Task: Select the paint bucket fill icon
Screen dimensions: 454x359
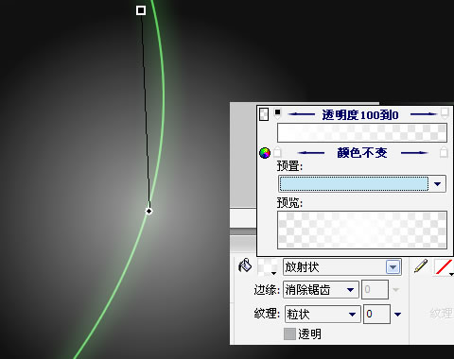Action: 245,265
